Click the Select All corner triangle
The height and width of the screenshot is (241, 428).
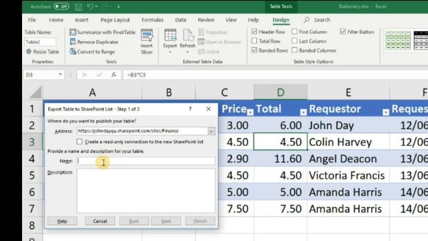pos(35,92)
